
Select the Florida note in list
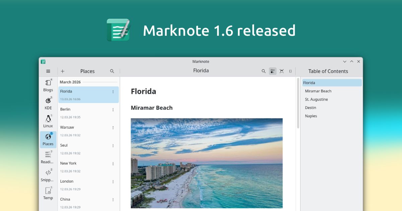point(88,95)
